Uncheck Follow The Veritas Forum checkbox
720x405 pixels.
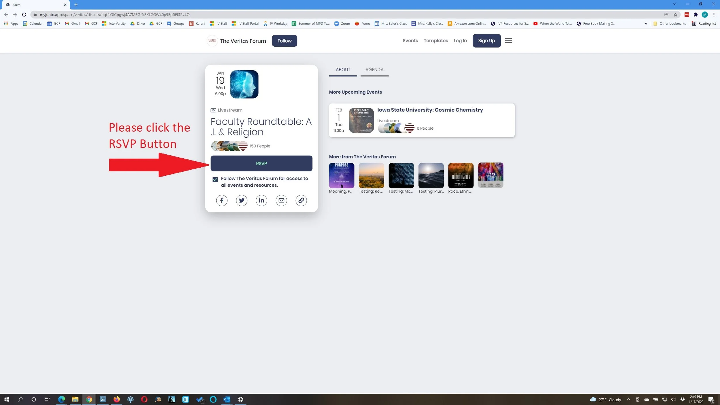tap(215, 179)
